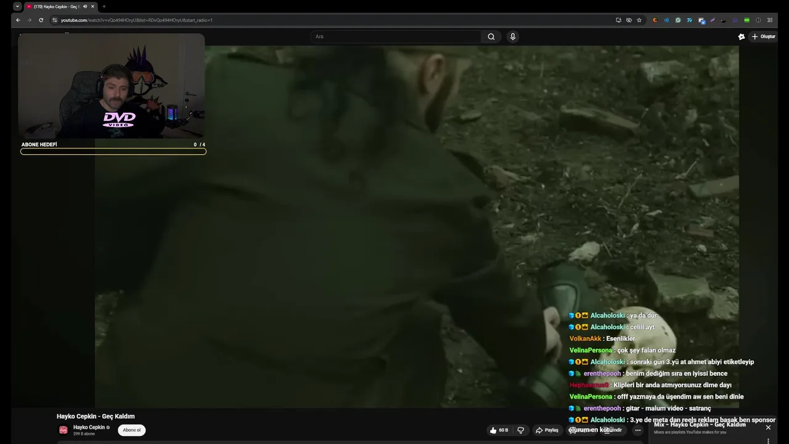Click the video title 'Hayko Cepkin - Geç Kaldım'
The image size is (789, 444).
pos(96,416)
